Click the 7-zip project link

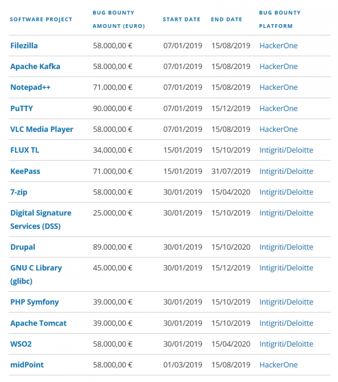pyautogui.click(x=20, y=192)
